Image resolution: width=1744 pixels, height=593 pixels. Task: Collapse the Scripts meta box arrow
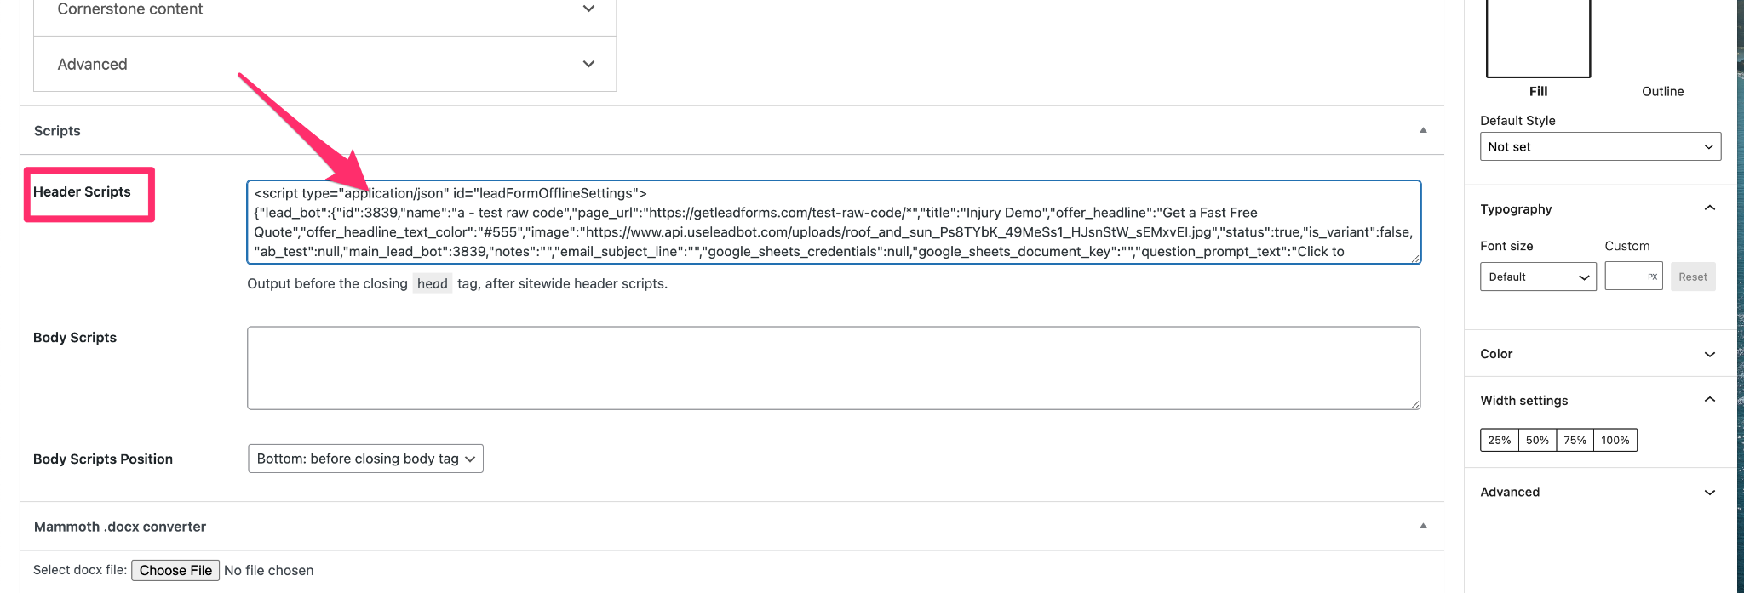point(1422,130)
